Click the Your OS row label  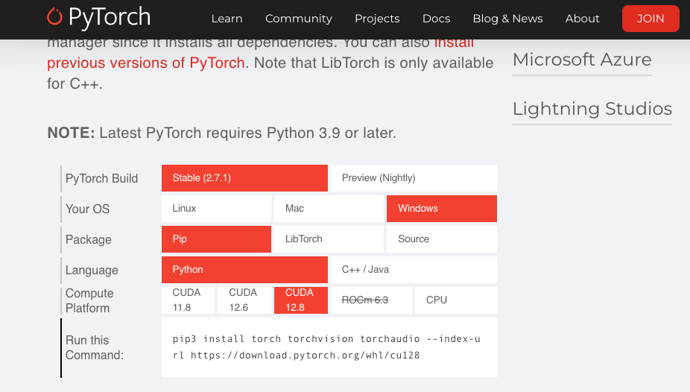[88, 209]
